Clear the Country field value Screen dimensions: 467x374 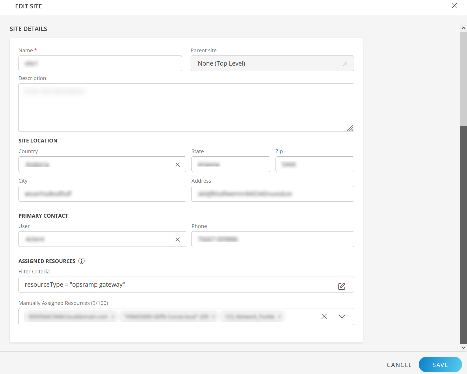pos(178,164)
